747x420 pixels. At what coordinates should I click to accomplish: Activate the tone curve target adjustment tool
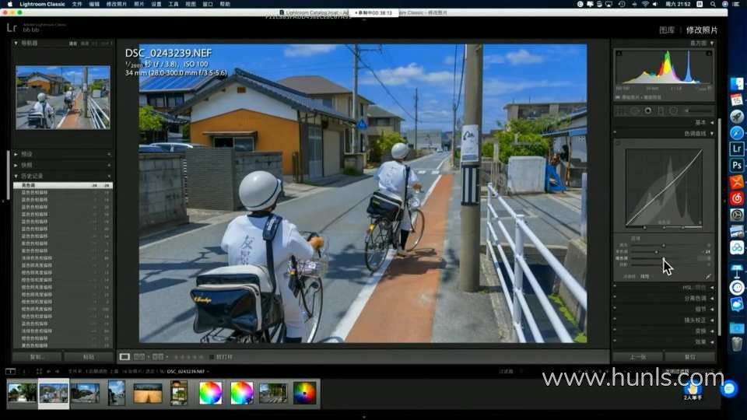(x=619, y=143)
